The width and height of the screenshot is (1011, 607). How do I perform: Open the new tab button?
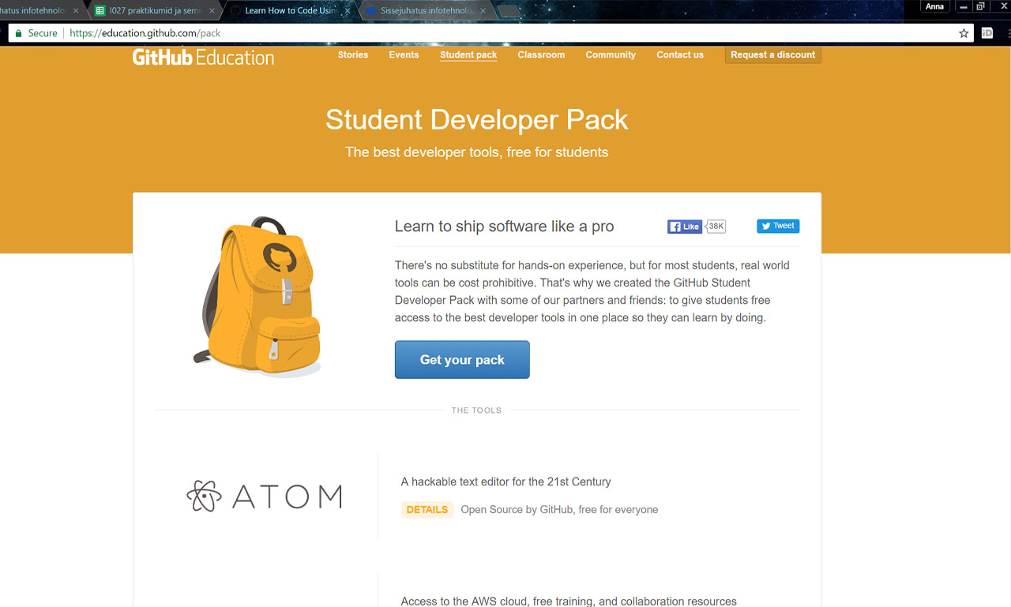[x=509, y=11]
